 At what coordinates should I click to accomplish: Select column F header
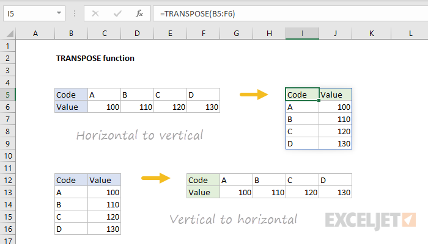(x=204, y=34)
